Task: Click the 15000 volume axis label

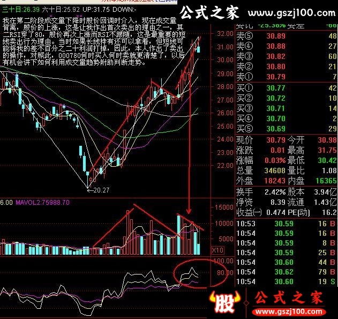Action: pyautogui.click(x=224, y=207)
